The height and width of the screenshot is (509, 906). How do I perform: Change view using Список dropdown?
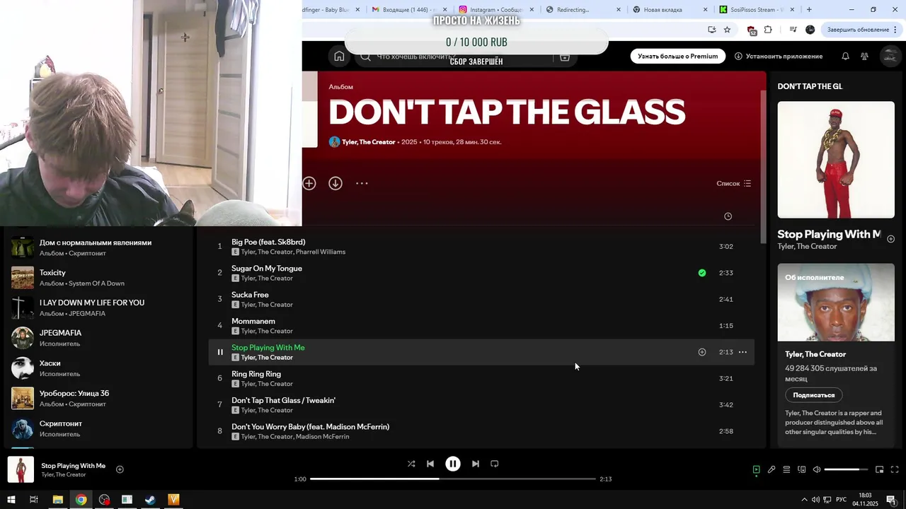[x=734, y=184]
